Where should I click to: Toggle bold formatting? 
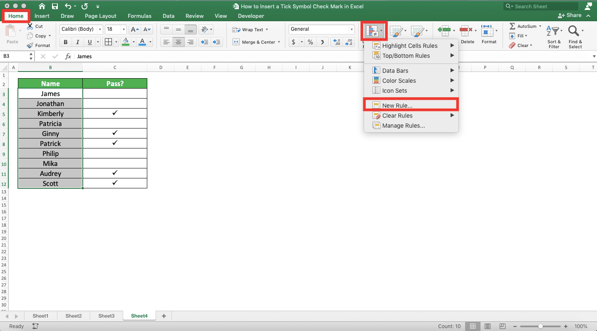tap(65, 42)
